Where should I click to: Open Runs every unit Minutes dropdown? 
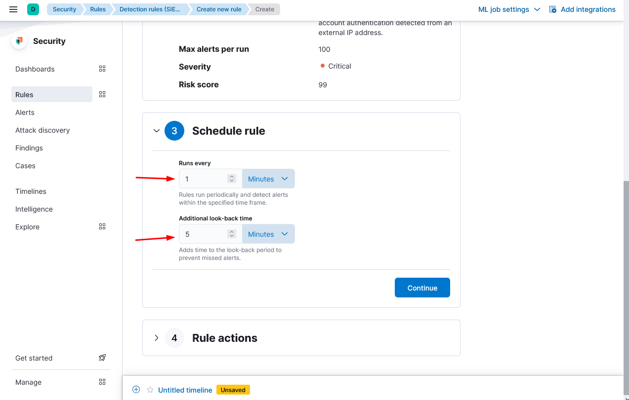point(268,179)
